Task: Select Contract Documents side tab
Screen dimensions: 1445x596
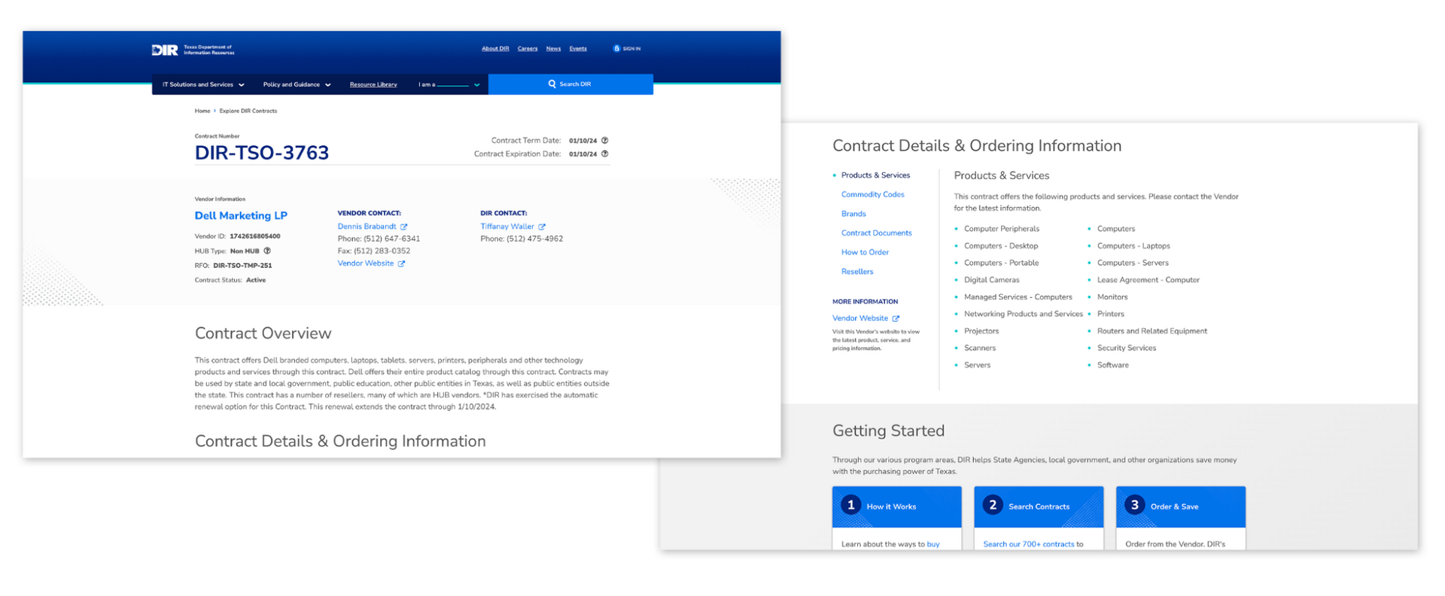Action: [x=877, y=233]
